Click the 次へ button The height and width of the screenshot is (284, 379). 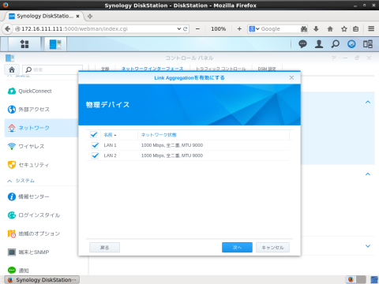(x=237, y=248)
